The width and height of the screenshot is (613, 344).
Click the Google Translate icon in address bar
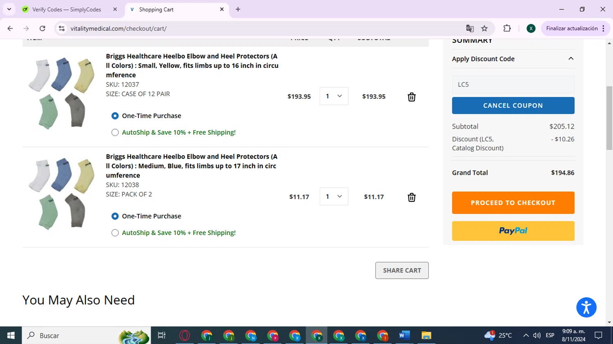point(470,29)
